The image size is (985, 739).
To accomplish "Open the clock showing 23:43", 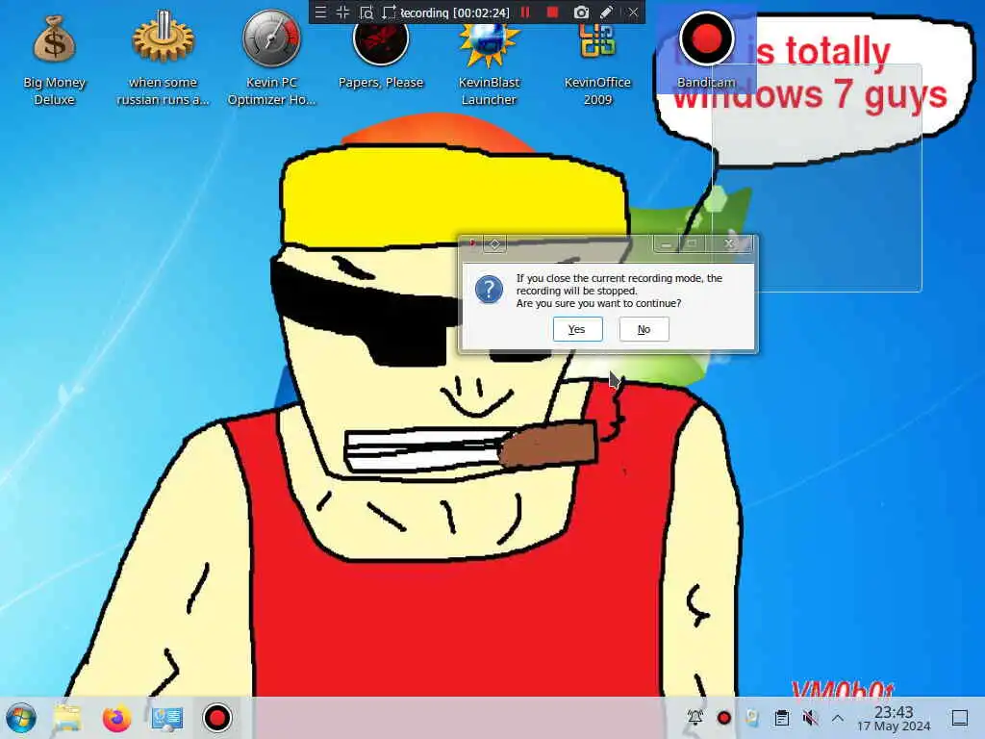I will click(x=894, y=718).
